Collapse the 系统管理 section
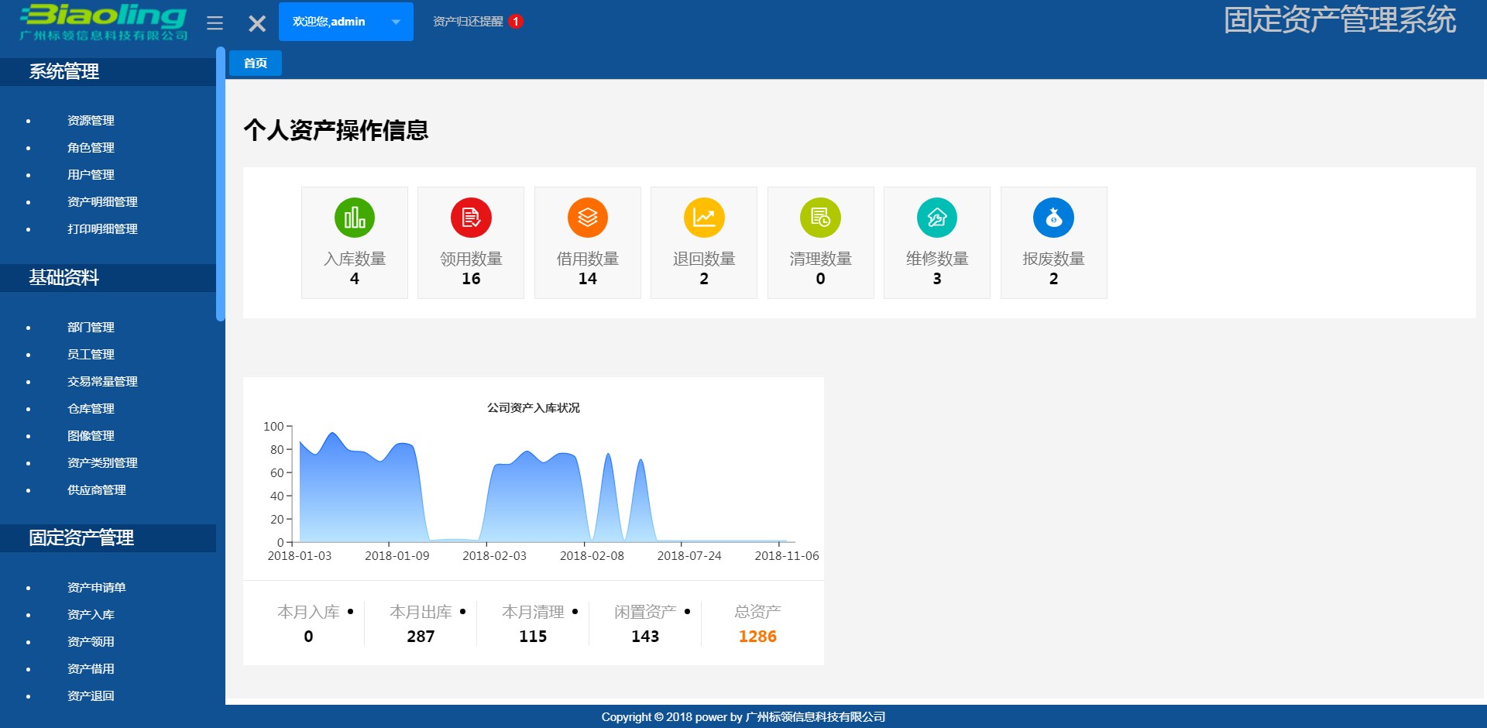The image size is (1487, 728). 64,72
